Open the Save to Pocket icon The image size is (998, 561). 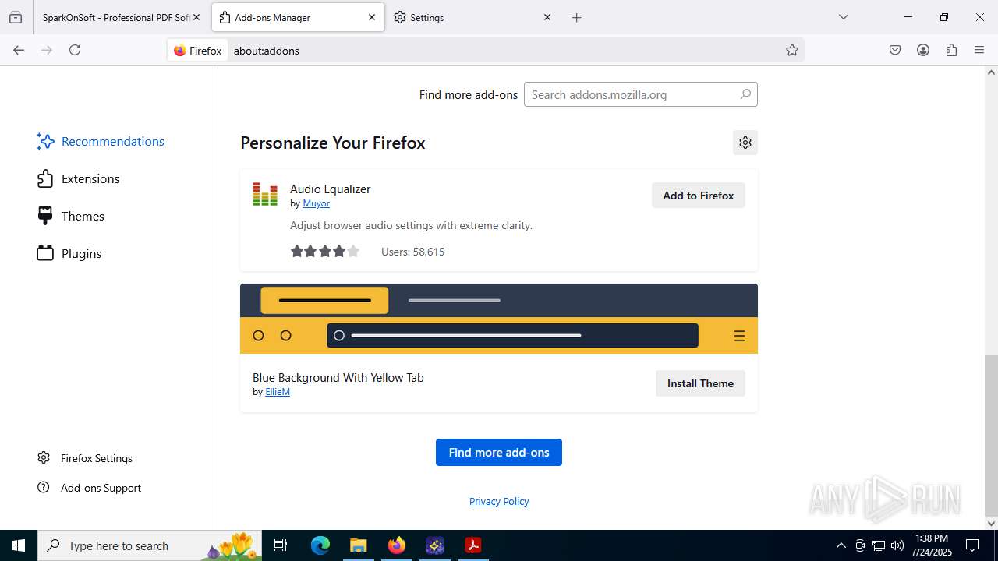[x=895, y=50]
